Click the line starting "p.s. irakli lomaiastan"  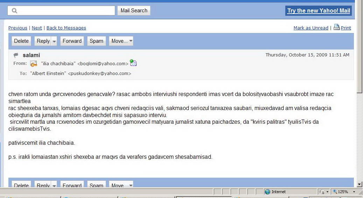point(110,157)
